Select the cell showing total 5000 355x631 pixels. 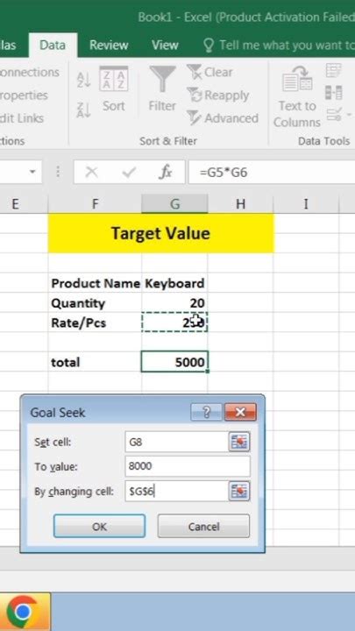pyautogui.click(x=174, y=362)
